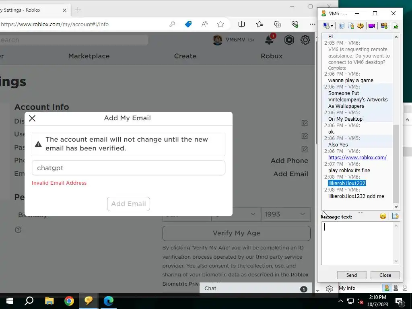Click the orange gear icon in chat toolbar
This screenshot has width=412, height=309.
[x=360, y=26]
